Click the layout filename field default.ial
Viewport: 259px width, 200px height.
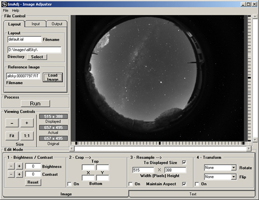(24, 39)
